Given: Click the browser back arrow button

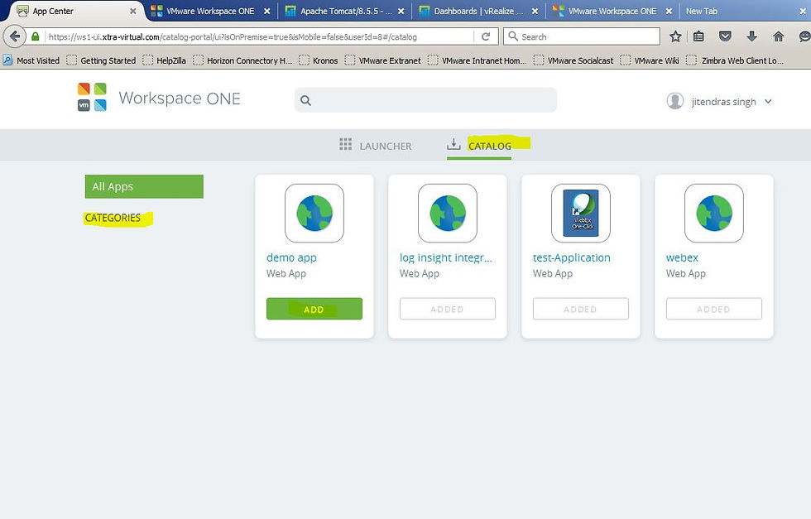Looking at the screenshot, I should [15, 36].
